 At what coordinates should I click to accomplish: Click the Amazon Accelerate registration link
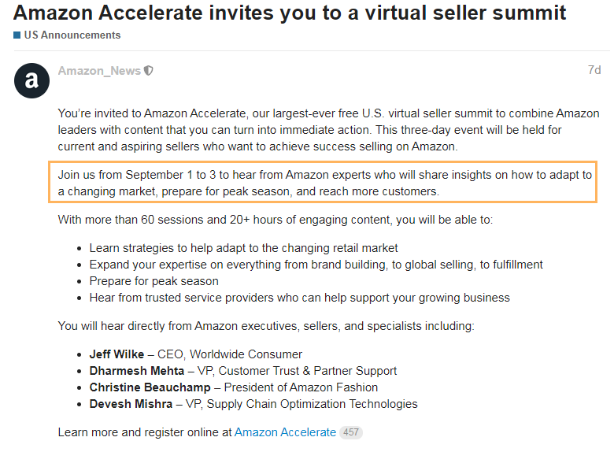[285, 432]
